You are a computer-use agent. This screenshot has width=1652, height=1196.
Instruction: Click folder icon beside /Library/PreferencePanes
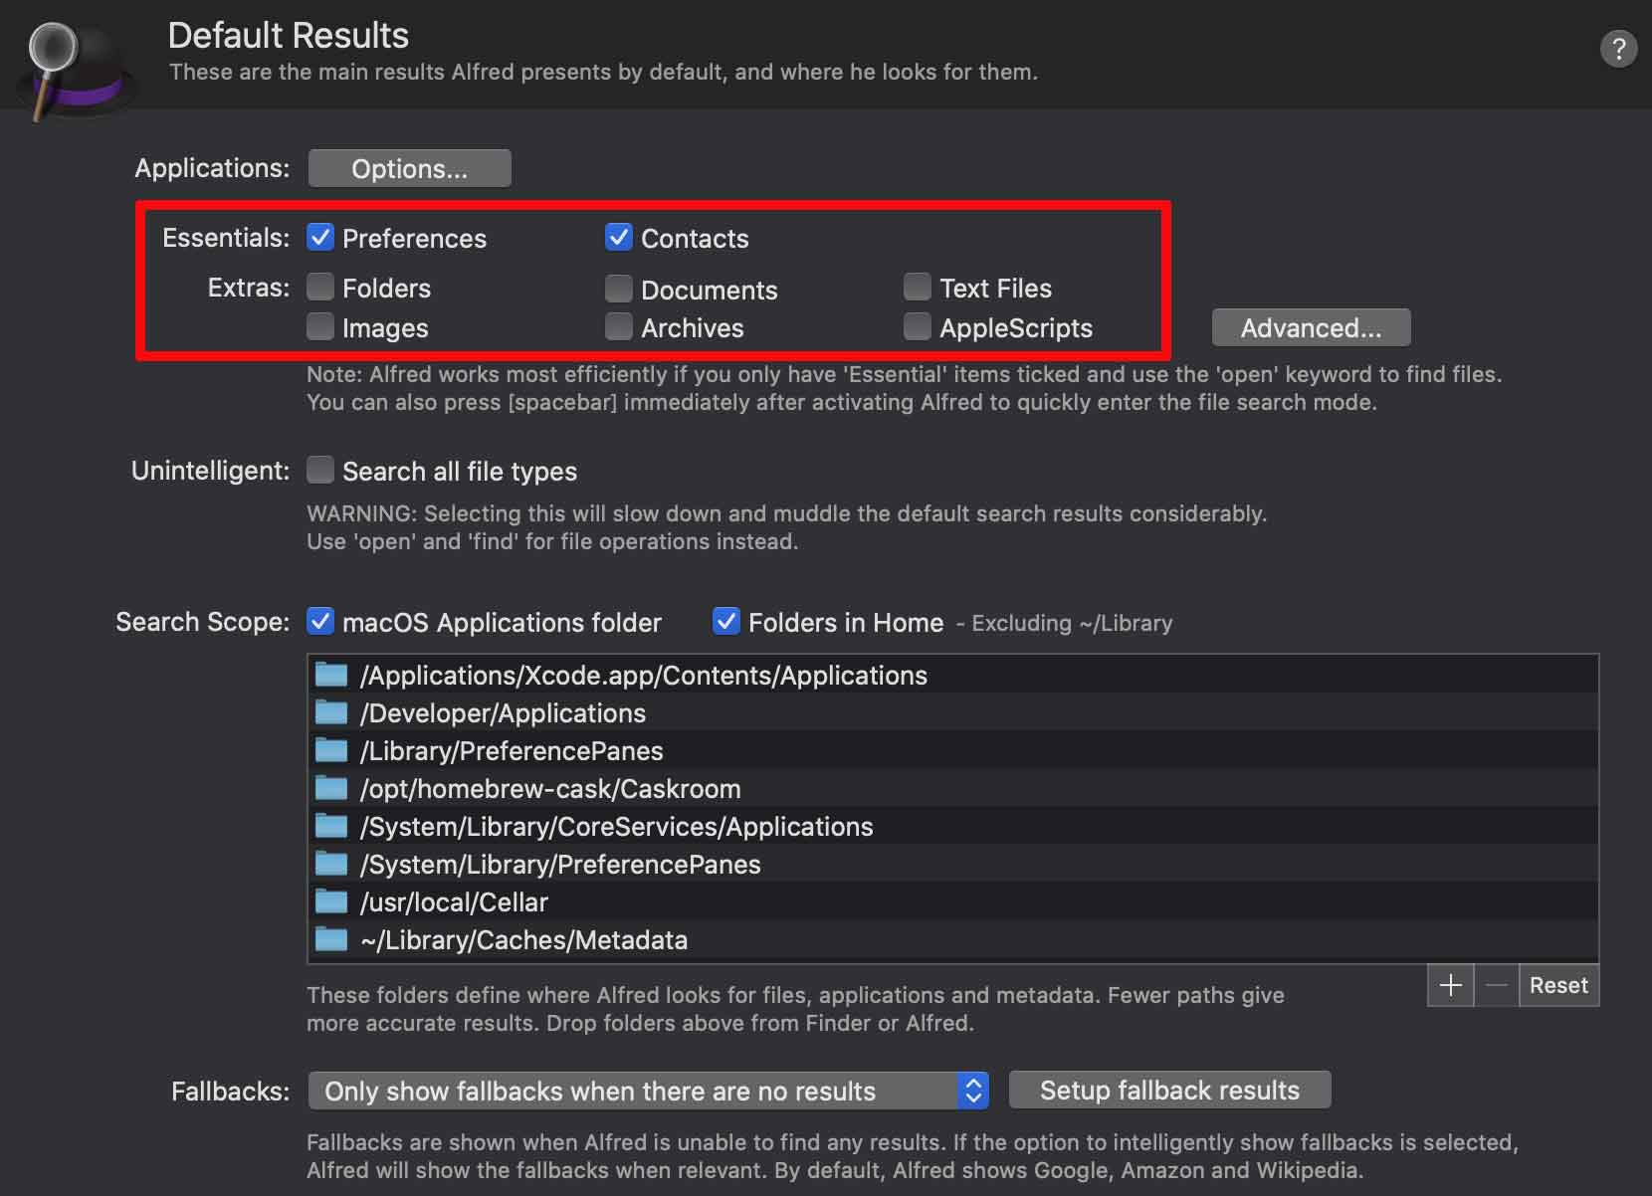tap(331, 750)
